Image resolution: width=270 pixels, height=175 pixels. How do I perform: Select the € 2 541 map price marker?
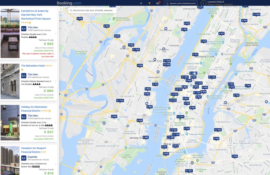coord(180,117)
